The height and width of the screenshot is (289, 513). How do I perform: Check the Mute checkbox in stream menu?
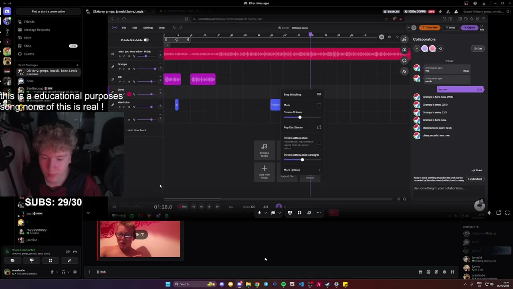coord(319,105)
